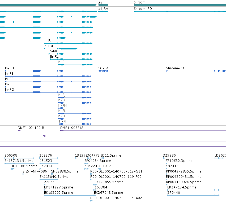Click protein Ih-PJ label

62,95
